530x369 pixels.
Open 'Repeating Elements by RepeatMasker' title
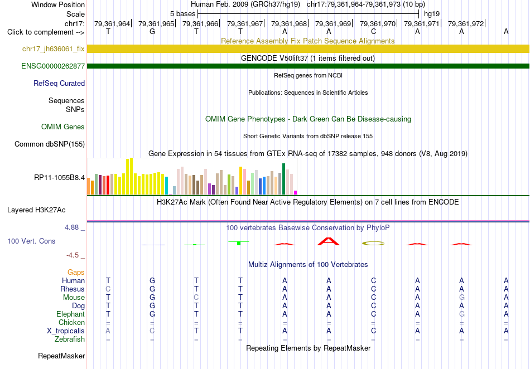pos(308,348)
